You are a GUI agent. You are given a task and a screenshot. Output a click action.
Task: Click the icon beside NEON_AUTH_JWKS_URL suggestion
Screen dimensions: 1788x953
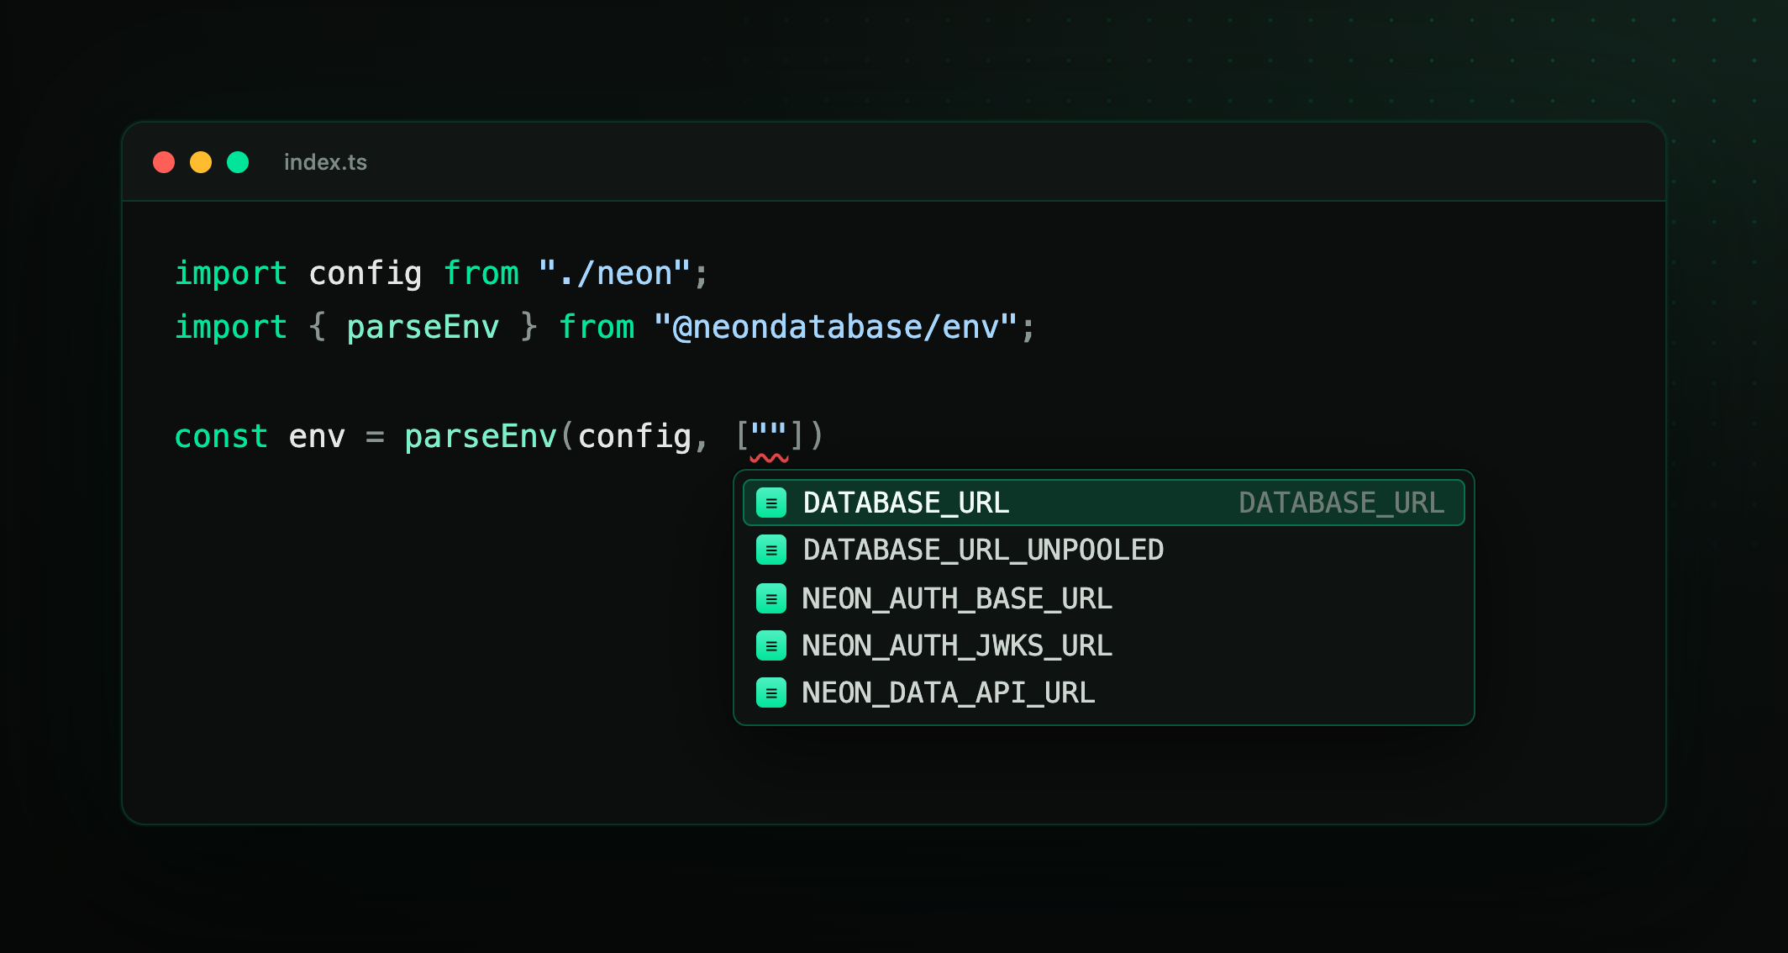coord(771,645)
